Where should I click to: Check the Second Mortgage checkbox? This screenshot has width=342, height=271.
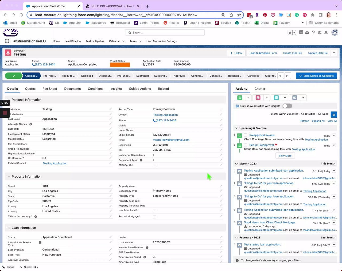point(154,217)
